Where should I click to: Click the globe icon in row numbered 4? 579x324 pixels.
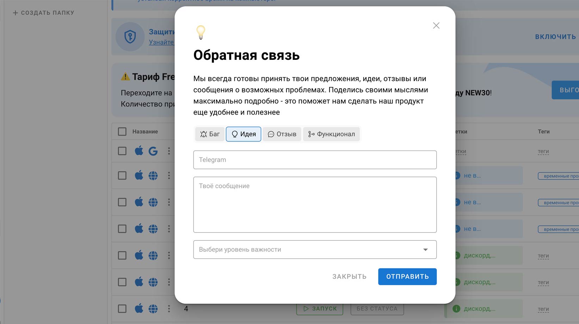153,309
